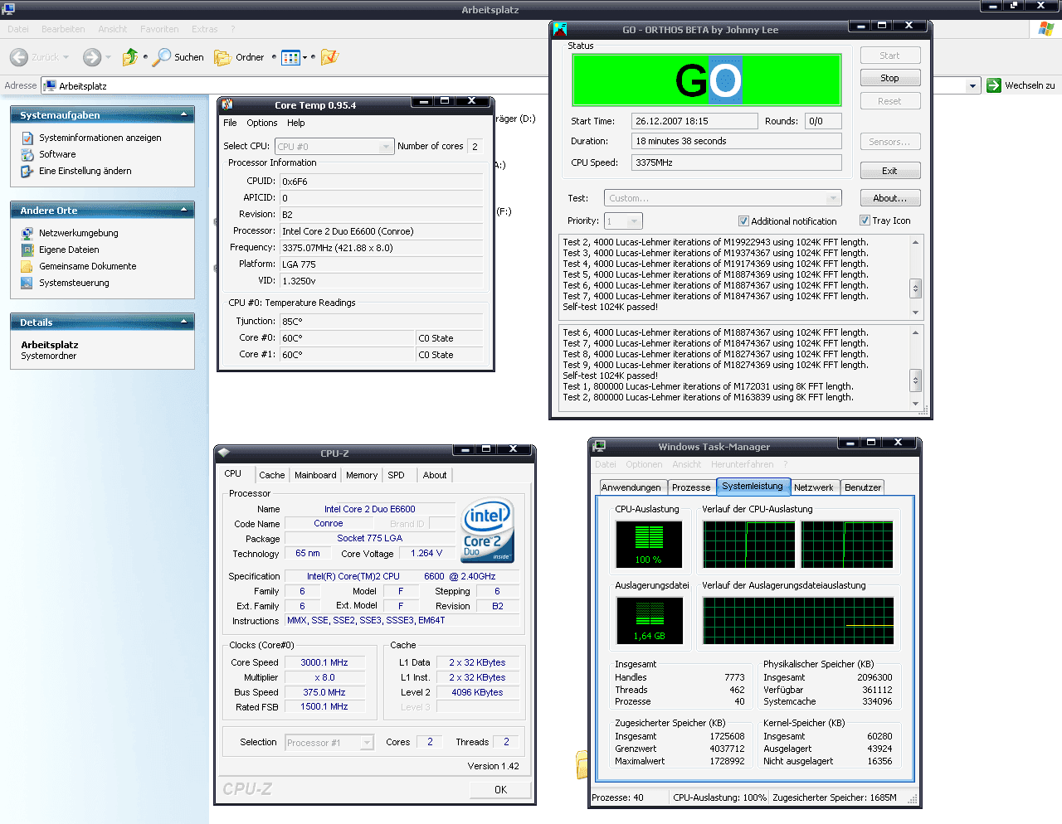Image resolution: width=1062 pixels, height=824 pixels.
Task: Click the CPU Speed field in ORTHOS
Action: coord(737,162)
